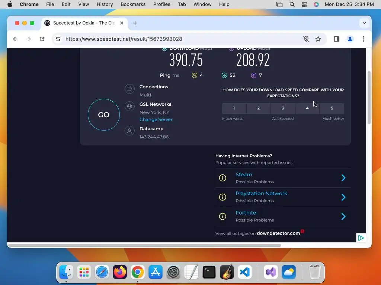Open the File menu
The width and height of the screenshot is (381, 285).
pos(50,4)
